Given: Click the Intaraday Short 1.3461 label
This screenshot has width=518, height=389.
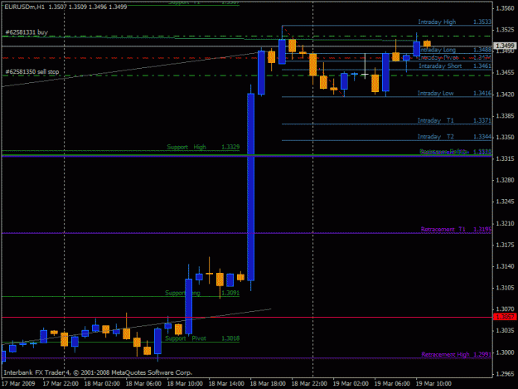Looking at the screenshot, I should (454, 66).
